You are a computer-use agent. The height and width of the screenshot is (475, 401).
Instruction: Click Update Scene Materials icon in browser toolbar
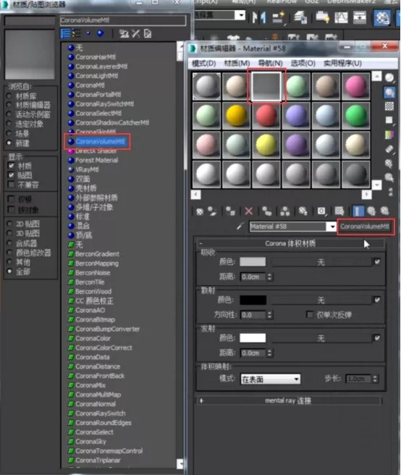pos(123,33)
